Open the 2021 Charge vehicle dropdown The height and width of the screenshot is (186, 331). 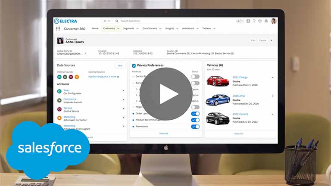pyautogui.click(x=272, y=77)
